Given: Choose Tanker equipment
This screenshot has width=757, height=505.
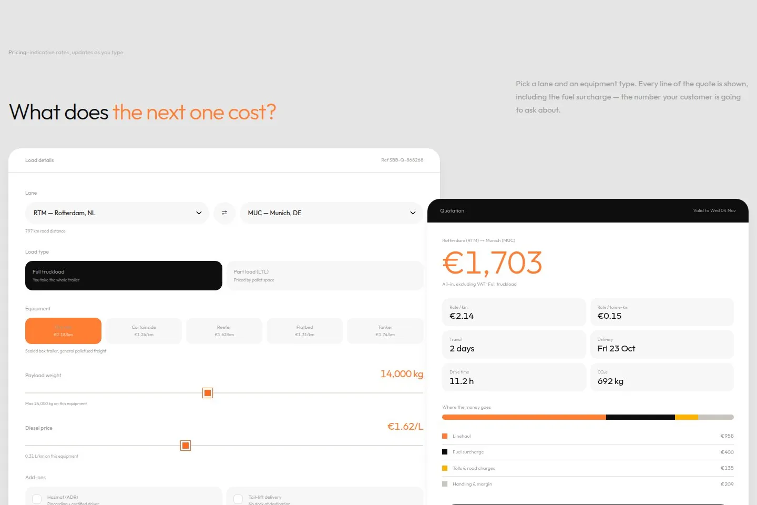Looking at the screenshot, I should click(385, 331).
